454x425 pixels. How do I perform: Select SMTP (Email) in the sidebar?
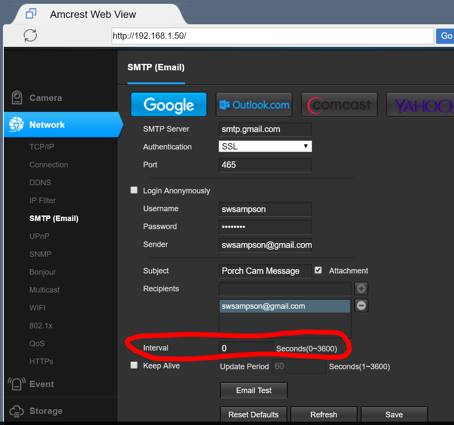[x=54, y=218]
